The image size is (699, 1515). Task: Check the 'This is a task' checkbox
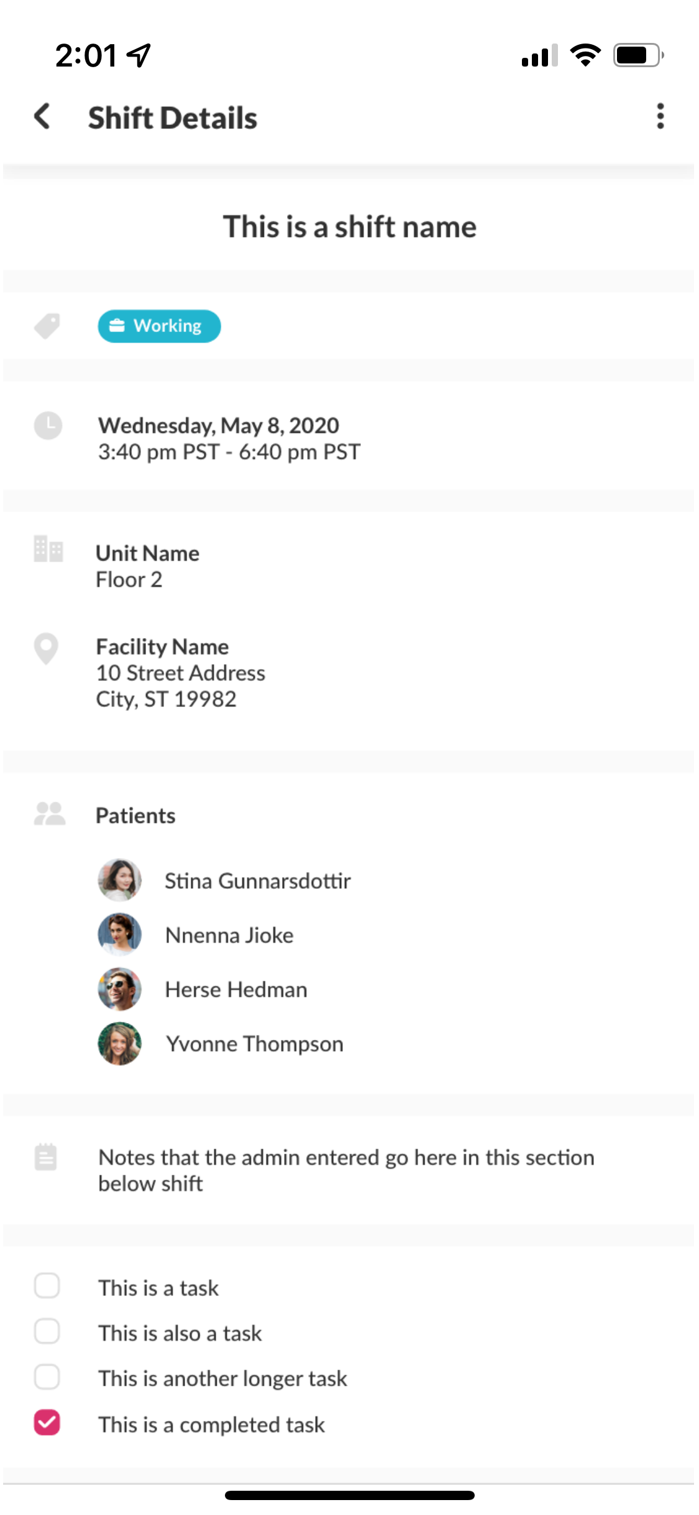tap(47, 1286)
